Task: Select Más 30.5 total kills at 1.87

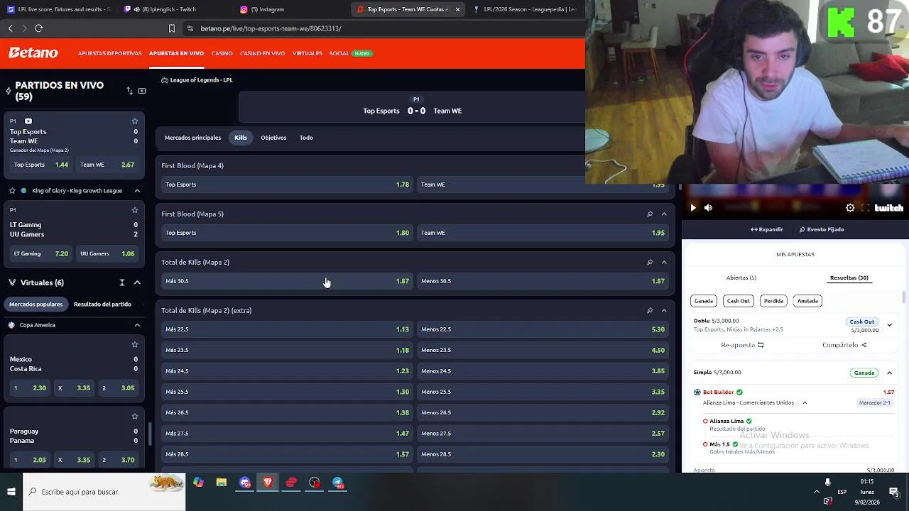Action: pos(287,281)
